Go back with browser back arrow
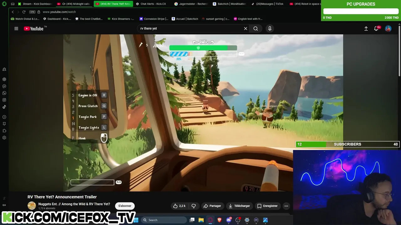Screen dimensions: 401x225 pyautogui.click(x=13, y=12)
